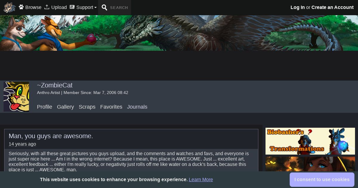
Task: Click 'I consent to use cookies' button
Action: coord(322,180)
